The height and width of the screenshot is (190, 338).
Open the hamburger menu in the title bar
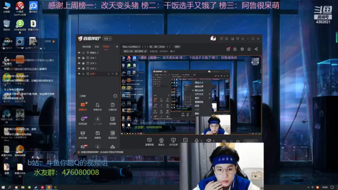pos(243,39)
